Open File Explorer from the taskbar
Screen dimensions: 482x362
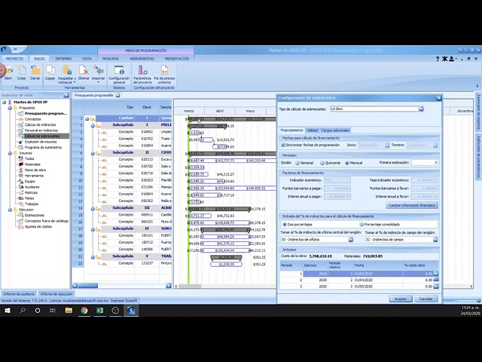69,311
